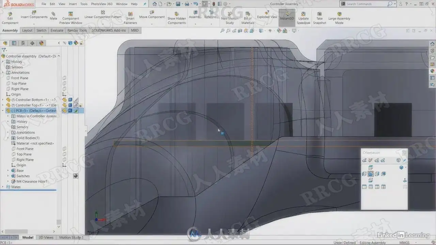This screenshot has height=245, width=436.
Task: Switch to SOLIDWORKS Add-Ins tab
Action: point(109,30)
